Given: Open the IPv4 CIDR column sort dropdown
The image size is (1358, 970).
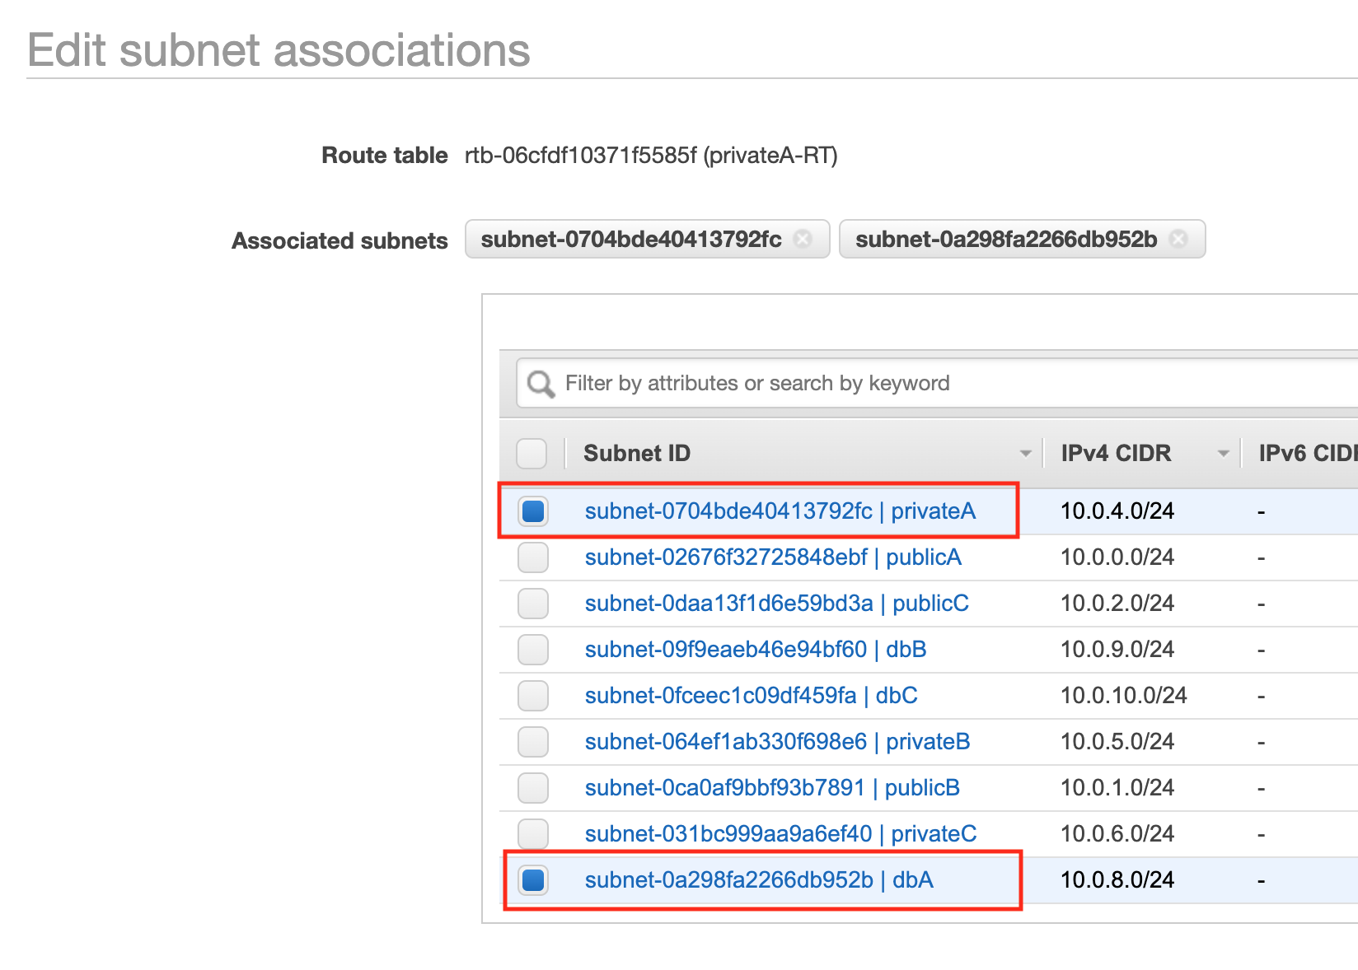Looking at the screenshot, I should point(1223,454).
